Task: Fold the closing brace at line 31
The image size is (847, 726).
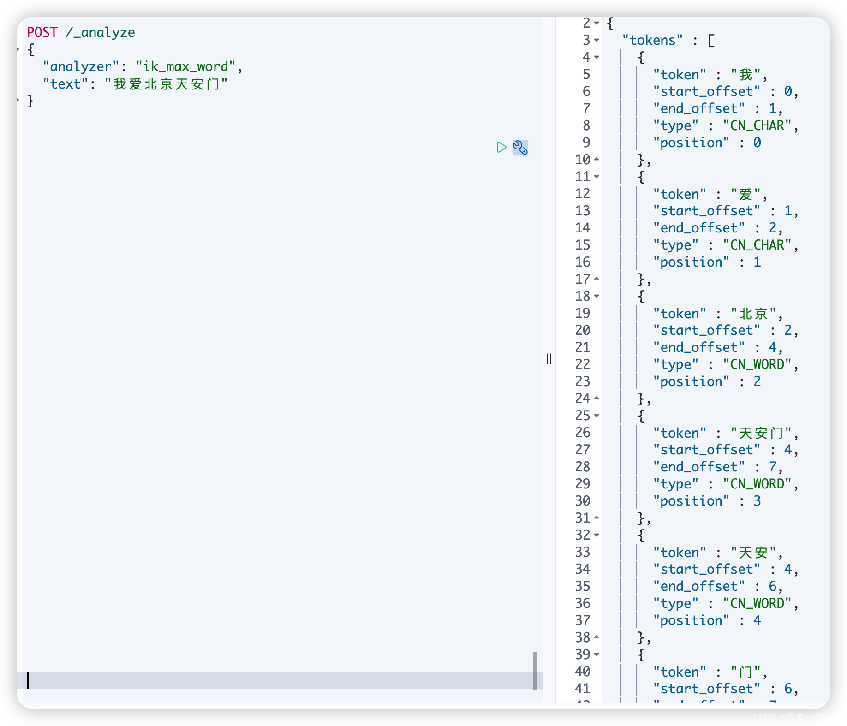Action: (x=596, y=518)
